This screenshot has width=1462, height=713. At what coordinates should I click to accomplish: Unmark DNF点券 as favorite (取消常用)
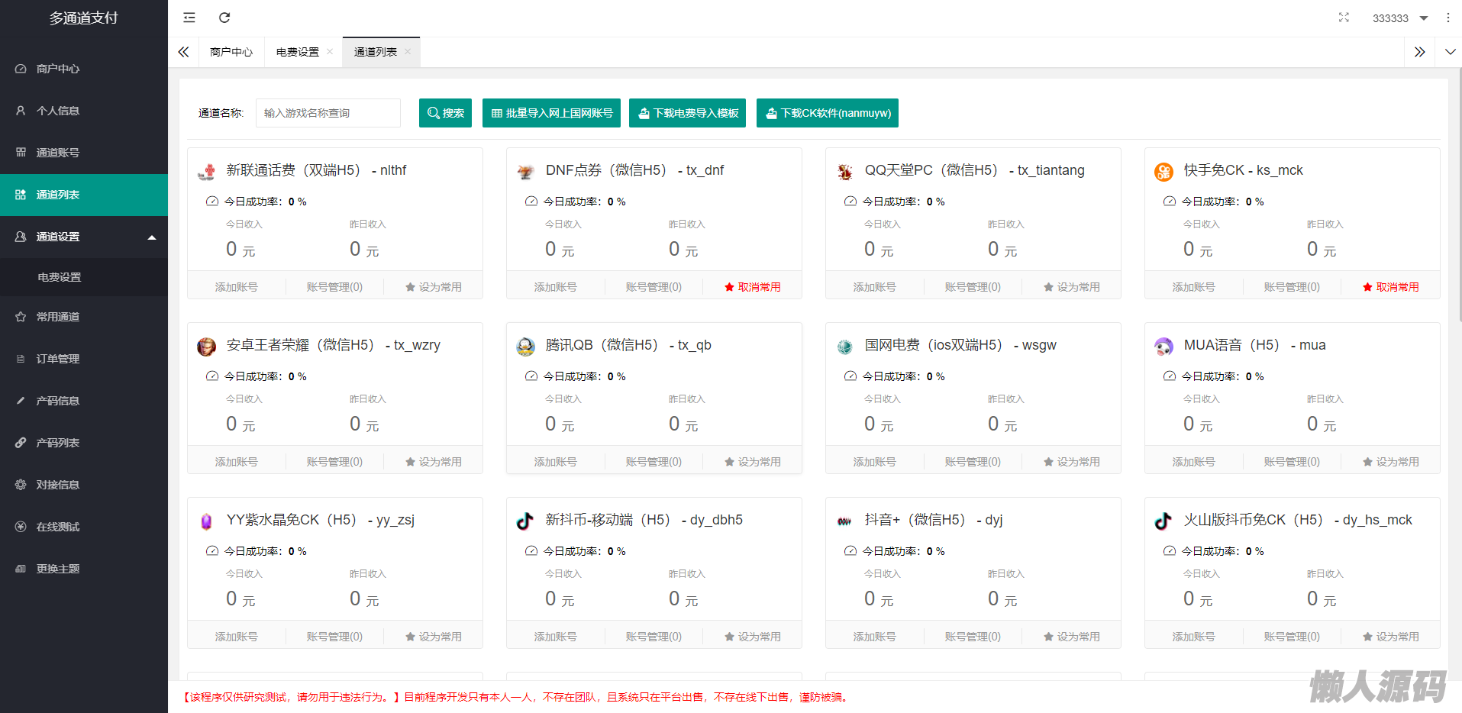752,287
